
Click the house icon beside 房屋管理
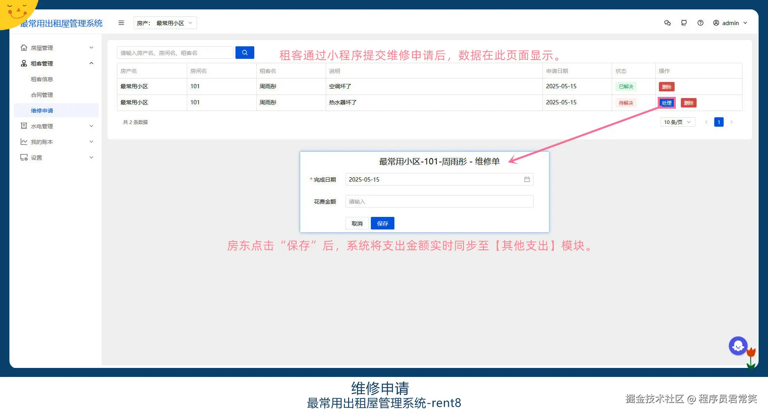point(24,47)
